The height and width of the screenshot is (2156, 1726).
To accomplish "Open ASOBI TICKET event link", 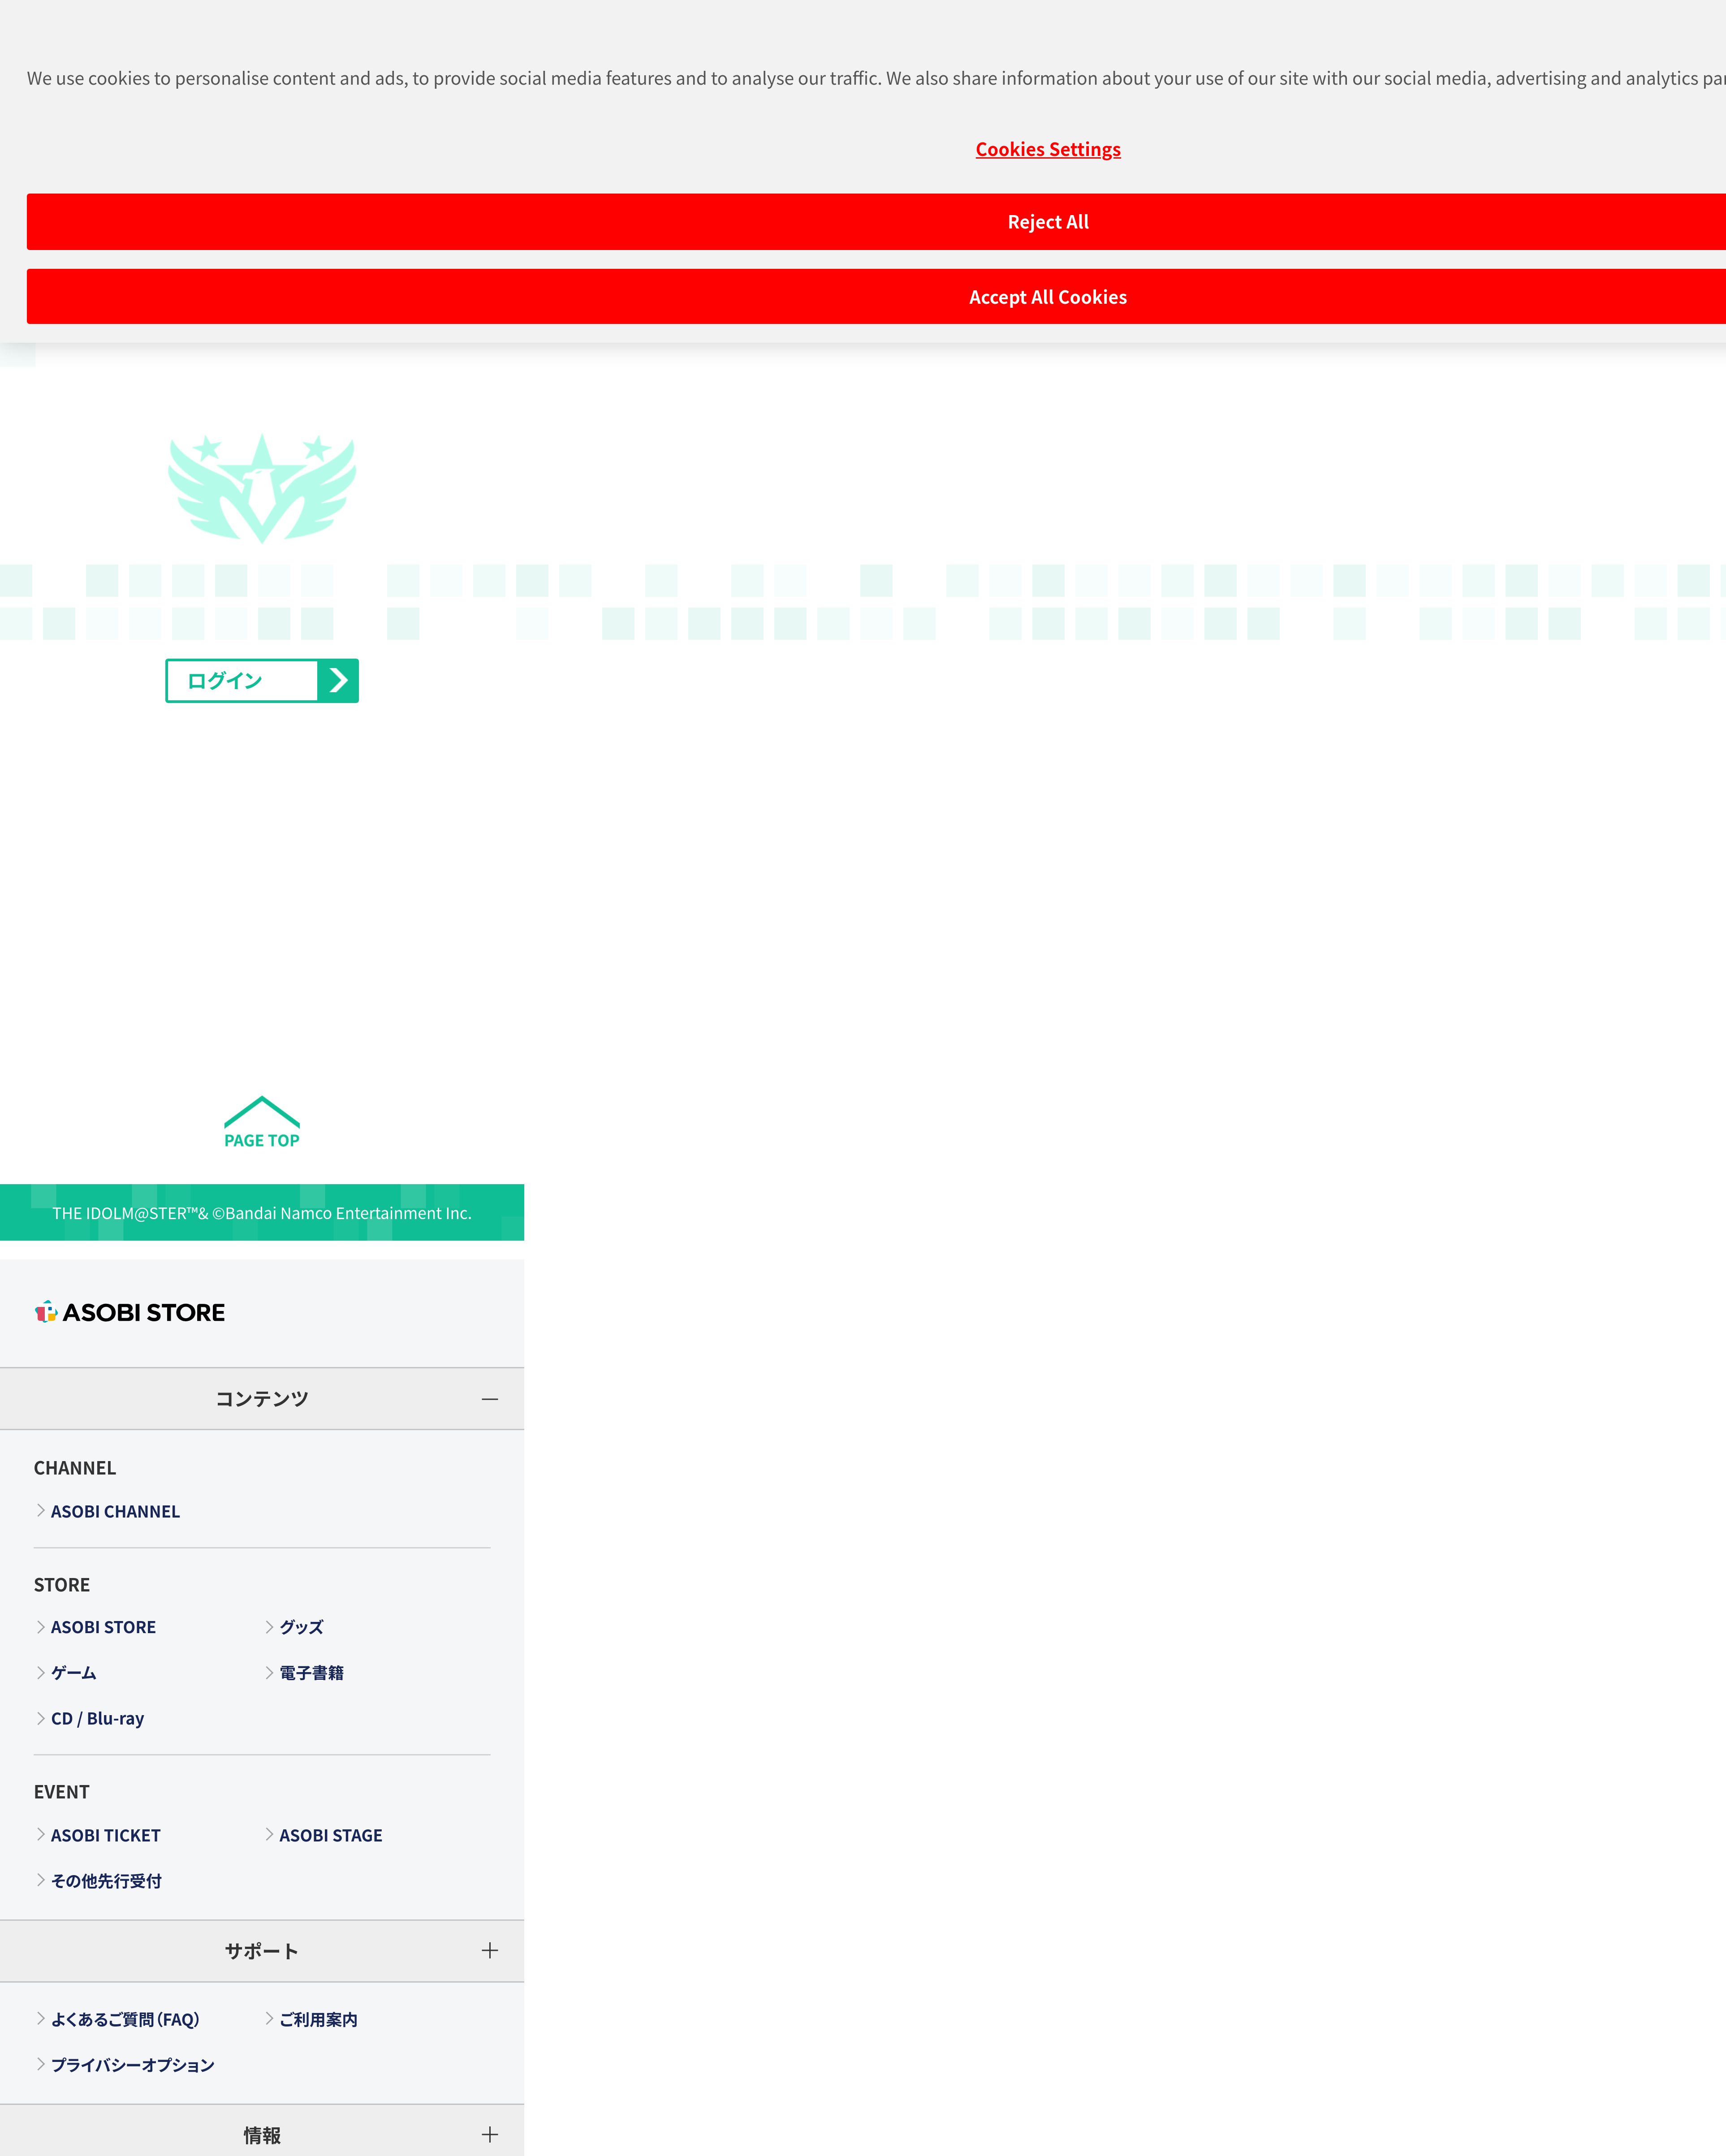I will (105, 1836).
